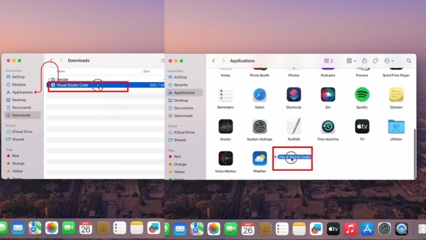Open Mail from the left Dock

tap(18, 227)
